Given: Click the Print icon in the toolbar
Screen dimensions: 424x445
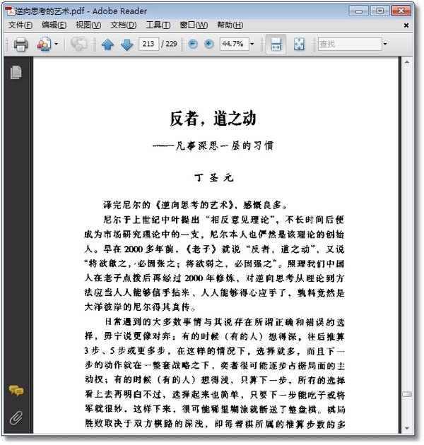Looking at the screenshot, I should click(20, 44).
